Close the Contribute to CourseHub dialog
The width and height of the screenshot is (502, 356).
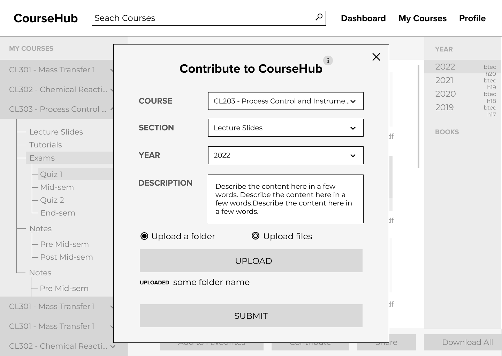click(376, 57)
